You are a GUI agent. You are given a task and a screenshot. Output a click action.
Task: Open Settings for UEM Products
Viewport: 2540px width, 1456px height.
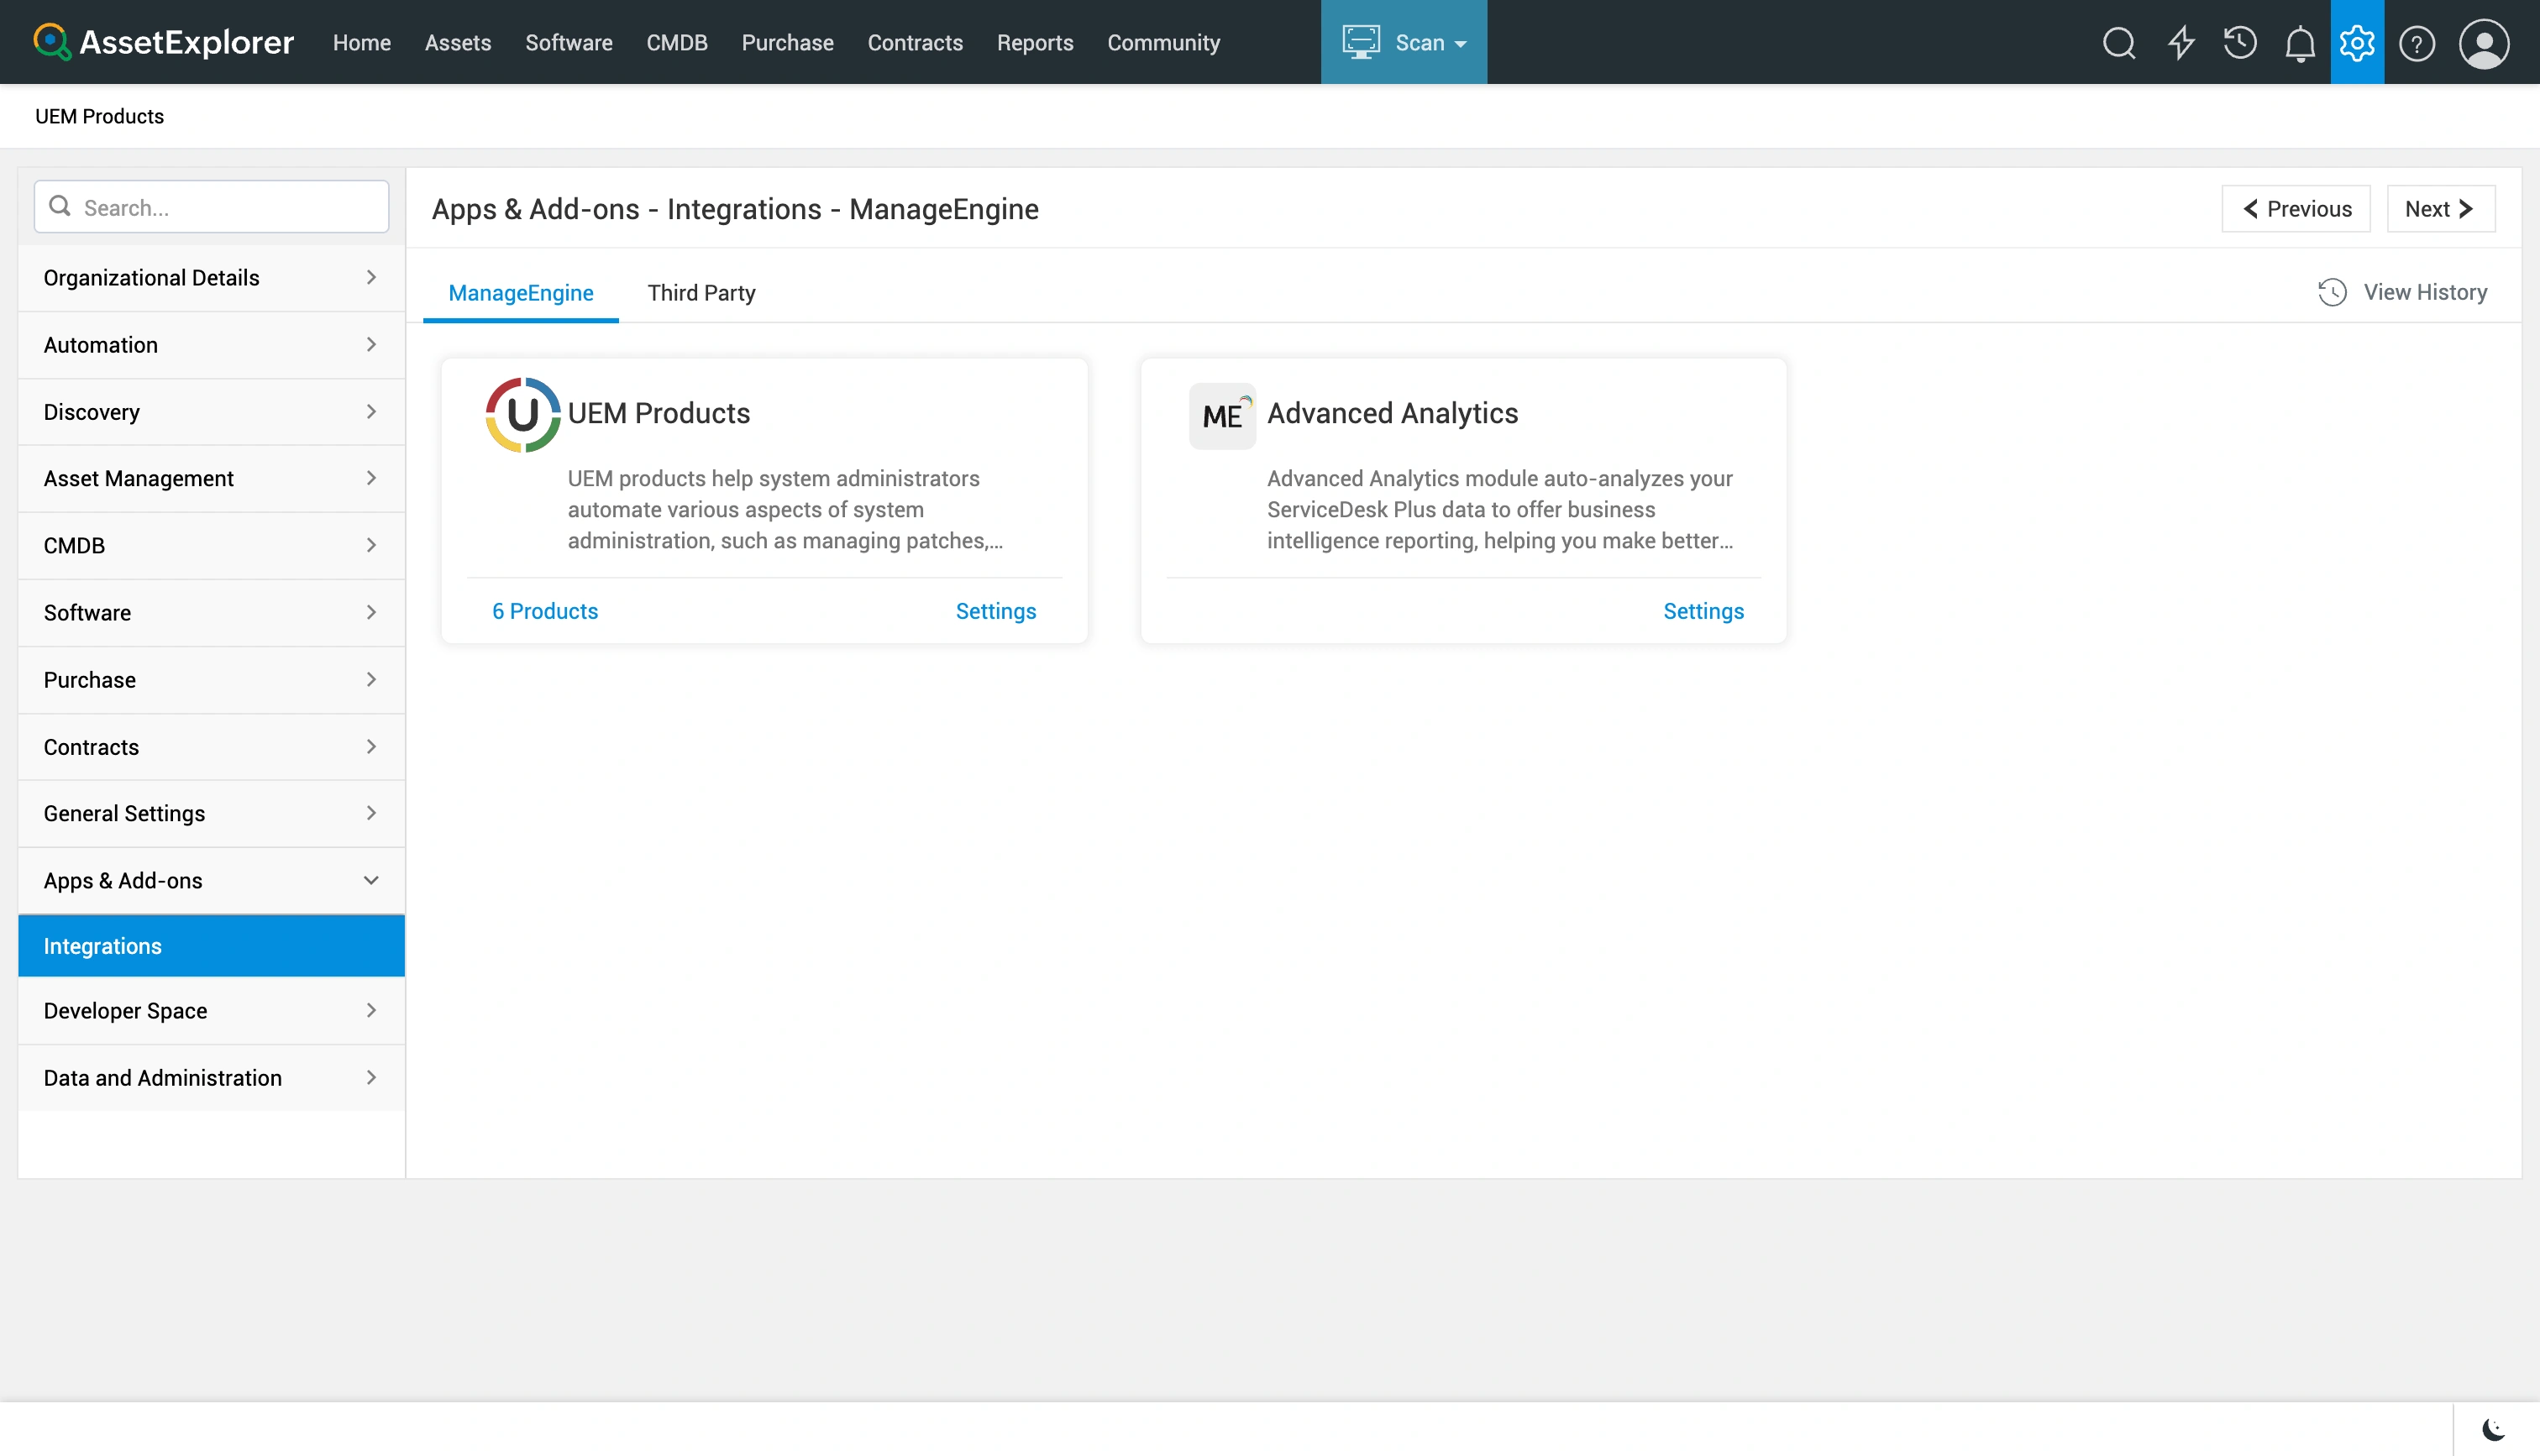pos(995,611)
